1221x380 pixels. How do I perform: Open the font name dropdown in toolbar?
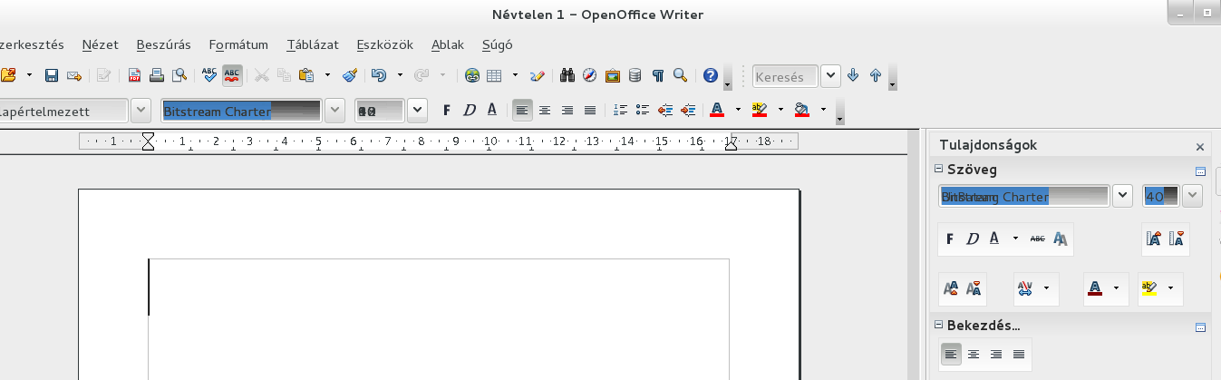tap(334, 111)
